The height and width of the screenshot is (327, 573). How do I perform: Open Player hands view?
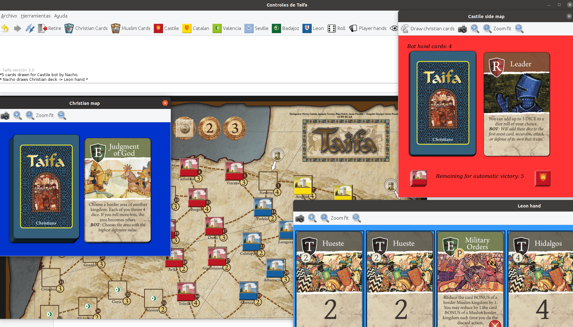coord(368,28)
